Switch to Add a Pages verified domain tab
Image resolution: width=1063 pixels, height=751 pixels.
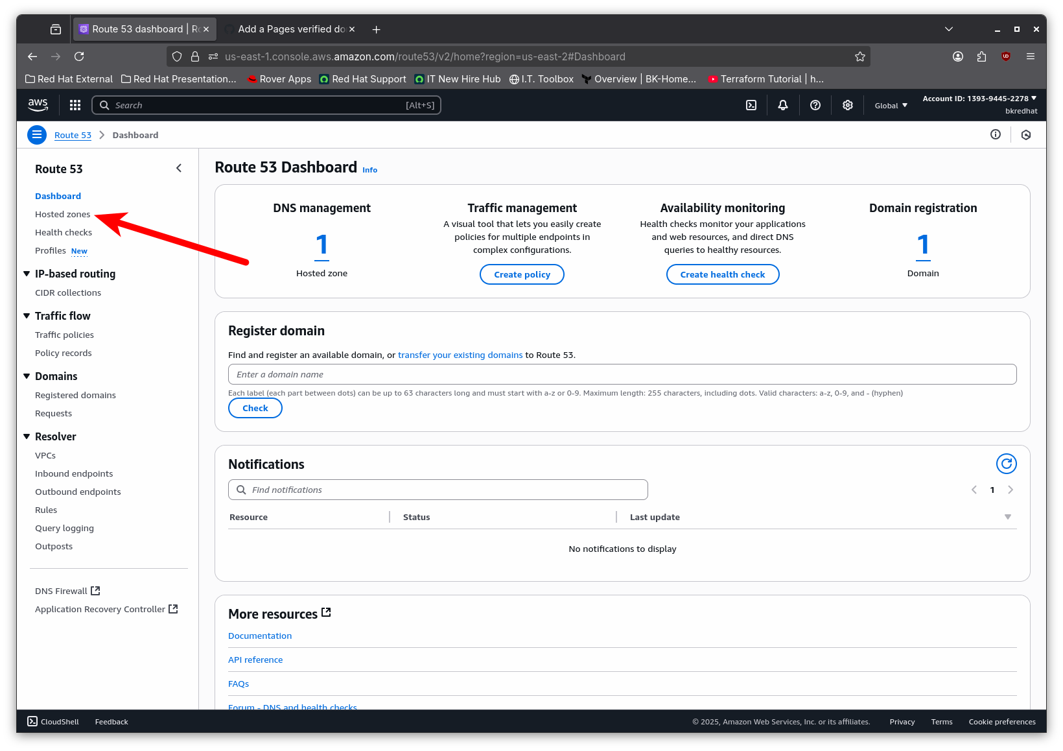(290, 29)
